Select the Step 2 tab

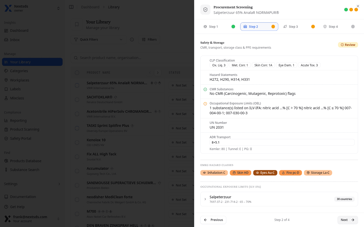pyautogui.click(x=259, y=27)
